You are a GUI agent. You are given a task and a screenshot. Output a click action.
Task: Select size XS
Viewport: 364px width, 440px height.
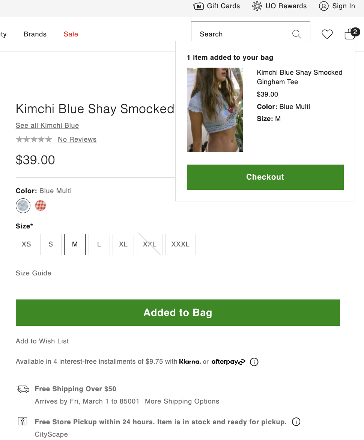(26, 244)
